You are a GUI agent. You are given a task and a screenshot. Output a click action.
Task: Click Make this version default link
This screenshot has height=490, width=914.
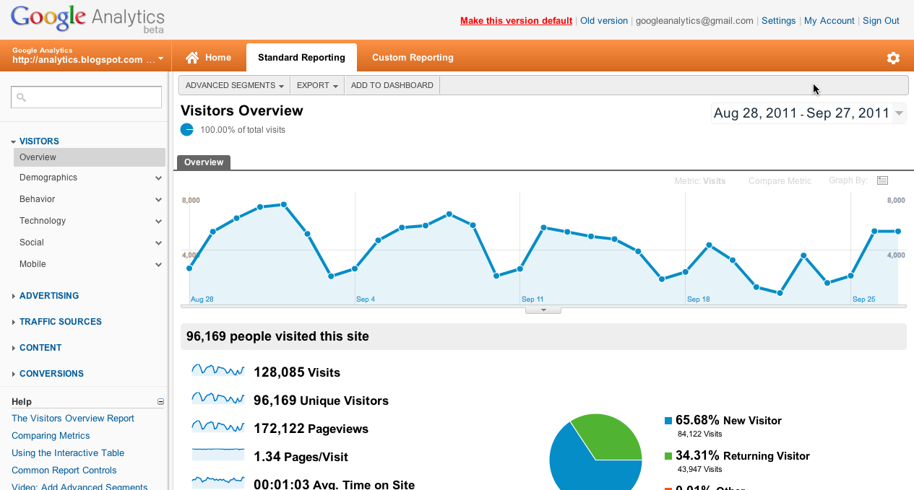(x=516, y=21)
